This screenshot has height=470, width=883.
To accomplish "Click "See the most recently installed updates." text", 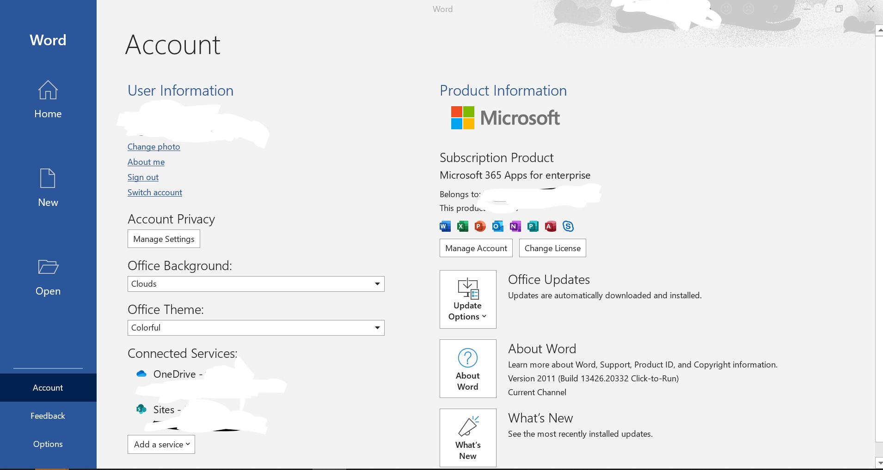I will click(x=580, y=434).
